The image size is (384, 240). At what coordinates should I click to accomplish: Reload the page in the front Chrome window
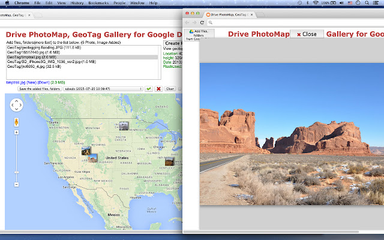click(202, 23)
